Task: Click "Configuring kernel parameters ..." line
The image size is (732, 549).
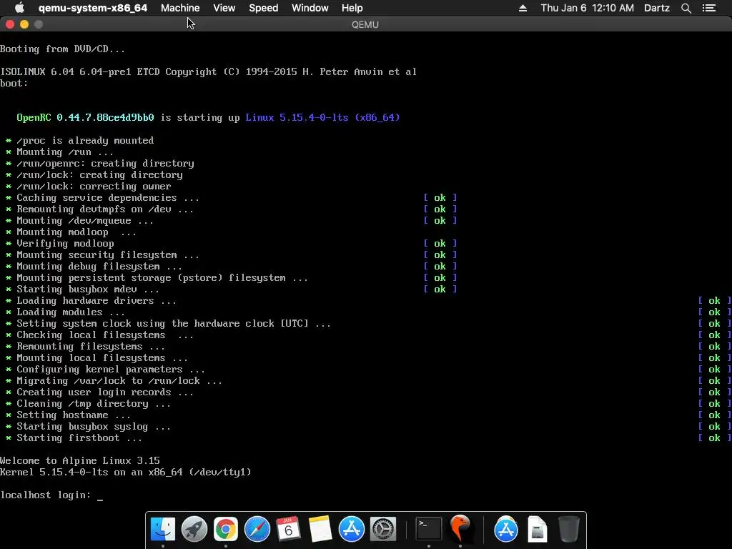Action: [x=111, y=370]
